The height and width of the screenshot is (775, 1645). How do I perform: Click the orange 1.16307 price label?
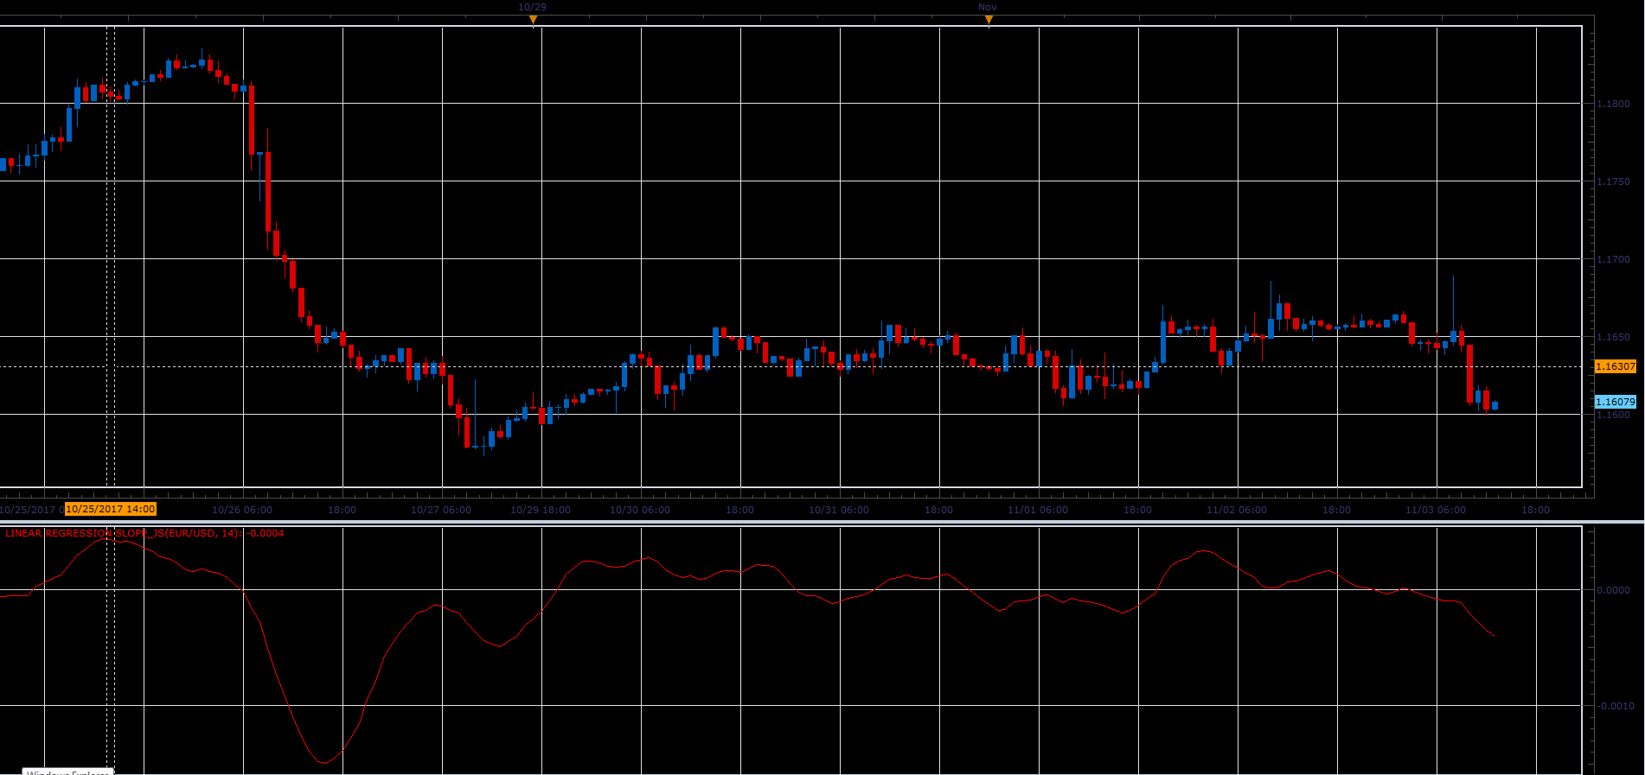coord(1616,366)
